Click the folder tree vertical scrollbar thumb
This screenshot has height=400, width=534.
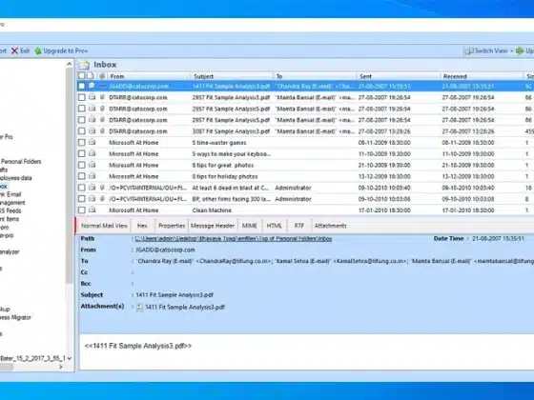(x=69, y=175)
